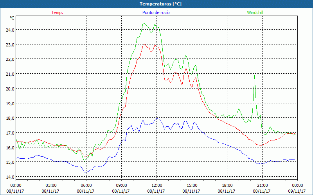The width and height of the screenshot is (313, 195).
Task: Select the blue 'Punto de rocío' legend label
Action: point(156,12)
